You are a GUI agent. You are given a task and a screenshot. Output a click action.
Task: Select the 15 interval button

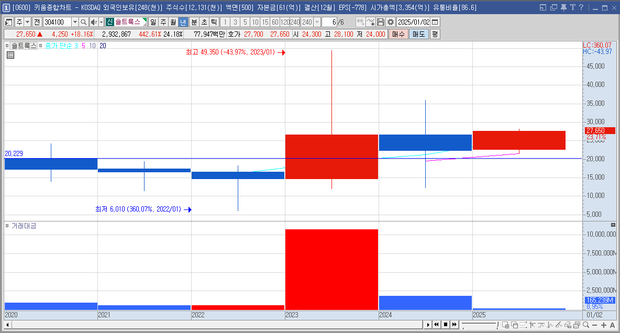point(265,22)
